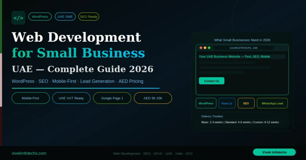Click the 'Delivery Timeline:' label
The width and height of the screenshot is (306, 160).
click(212, 116)
